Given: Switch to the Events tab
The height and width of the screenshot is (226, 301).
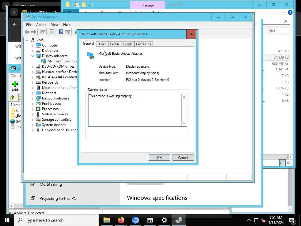Looking at the screenshot, I should pos(128,44).
